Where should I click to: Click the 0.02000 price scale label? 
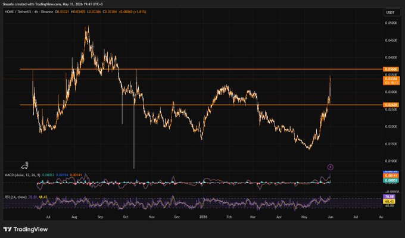[x=391, y=127]
